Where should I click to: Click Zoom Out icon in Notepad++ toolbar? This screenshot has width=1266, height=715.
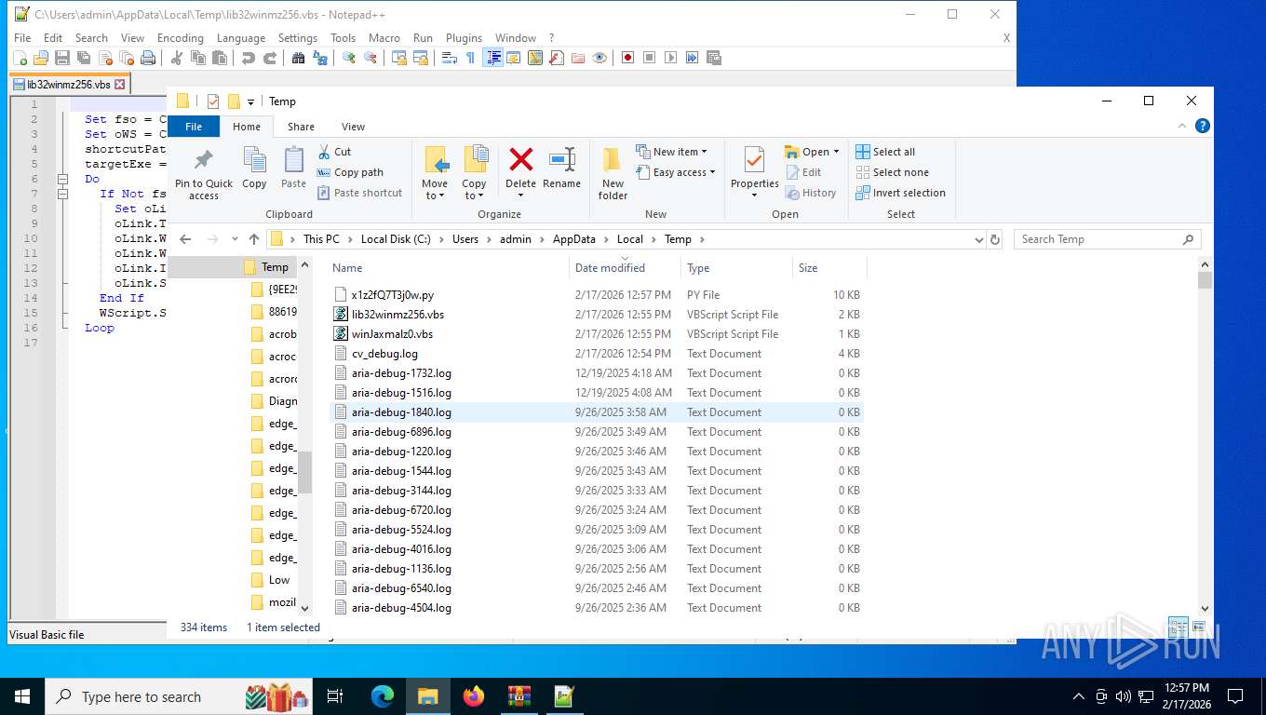point(370,58)
